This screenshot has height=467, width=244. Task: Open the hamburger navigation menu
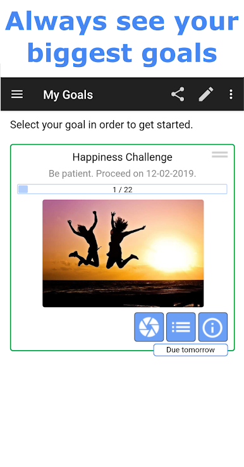[17, 94]
